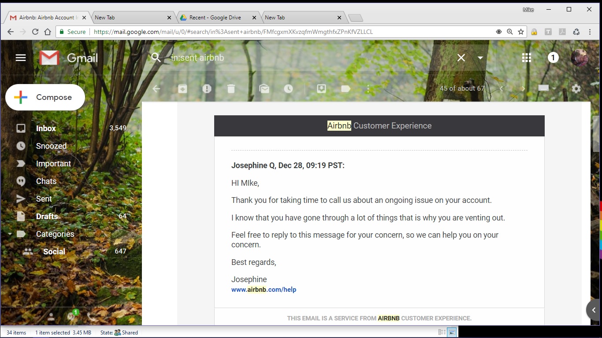Open the Chrome three-dot menu
Screen dimensions: 602x338
point(590,32)
